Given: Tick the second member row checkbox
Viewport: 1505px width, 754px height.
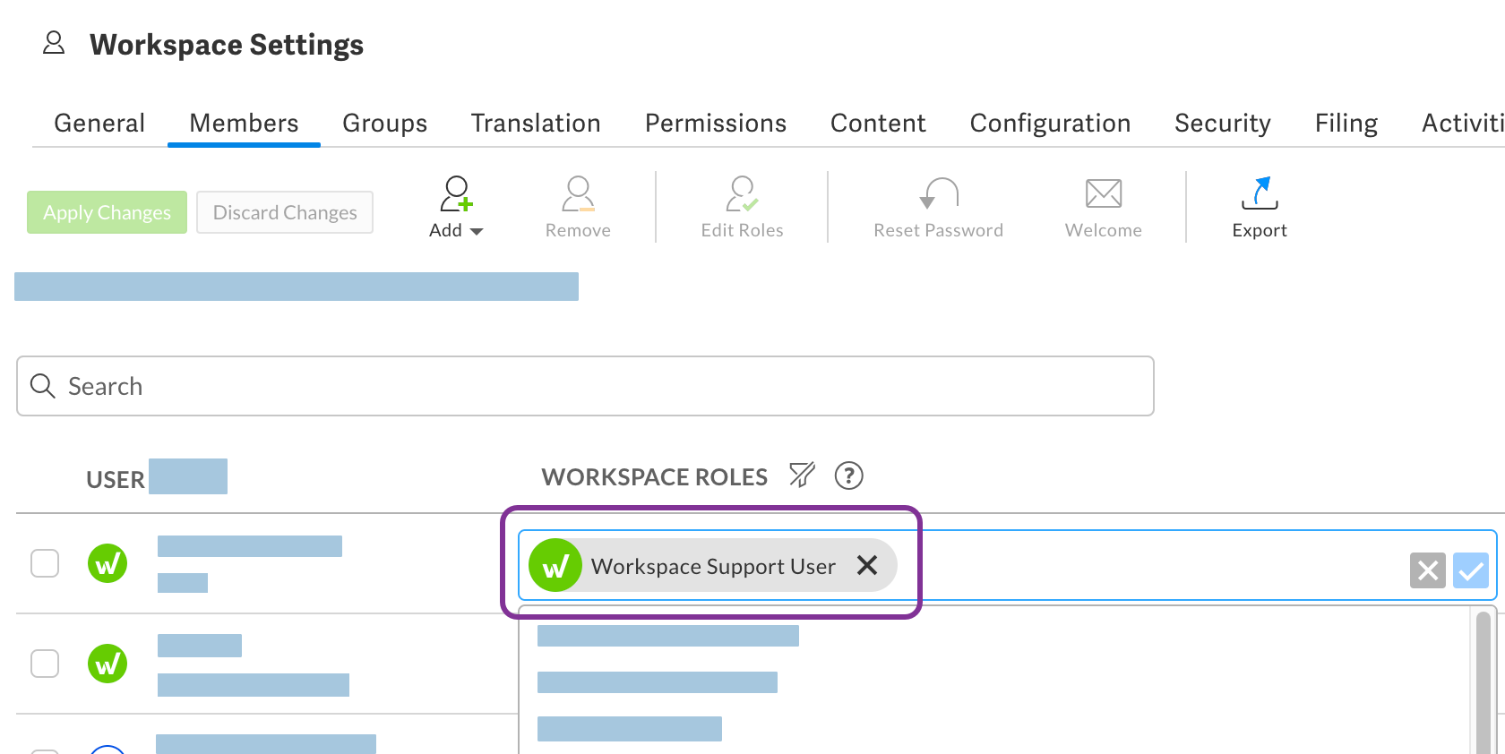Looking at the screenshot, I should click(x=45, y=664).
